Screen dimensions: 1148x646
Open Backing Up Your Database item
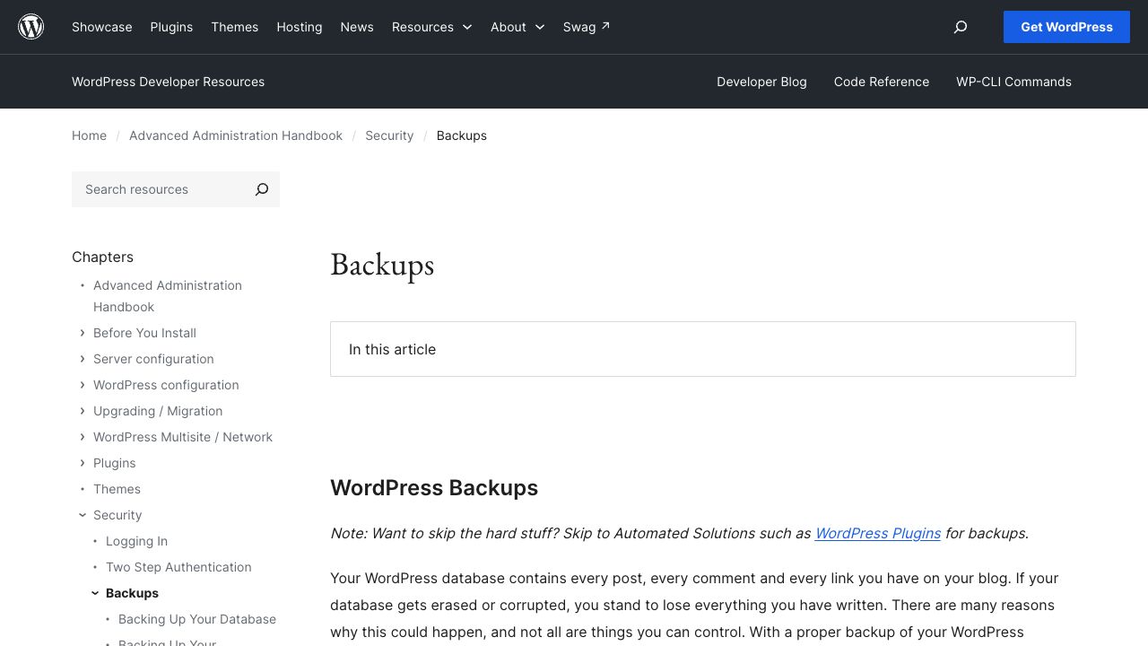coord(197,619)
